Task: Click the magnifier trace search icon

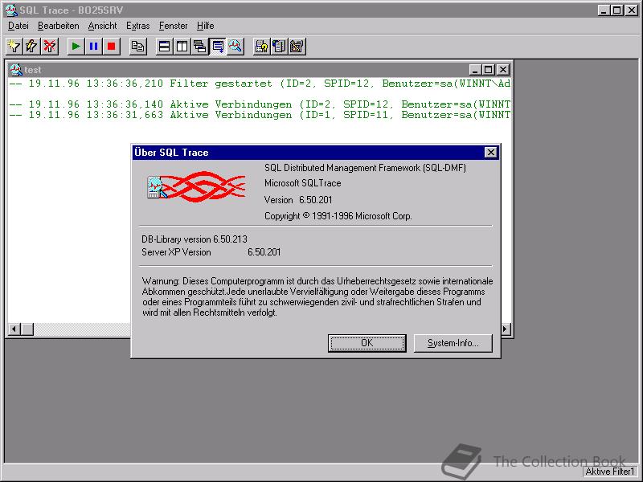Action: click(x=235, y=47)
